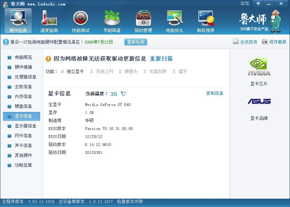
Task: Click the 保存截屏 text link
Action: coord(278,42)
